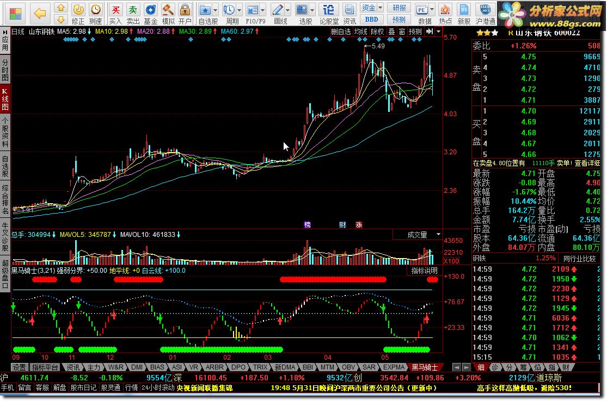Screen dimensions: 607x401
Task: Switch to the 分时图 sidebar tab
Action: (x=5, y=70)
